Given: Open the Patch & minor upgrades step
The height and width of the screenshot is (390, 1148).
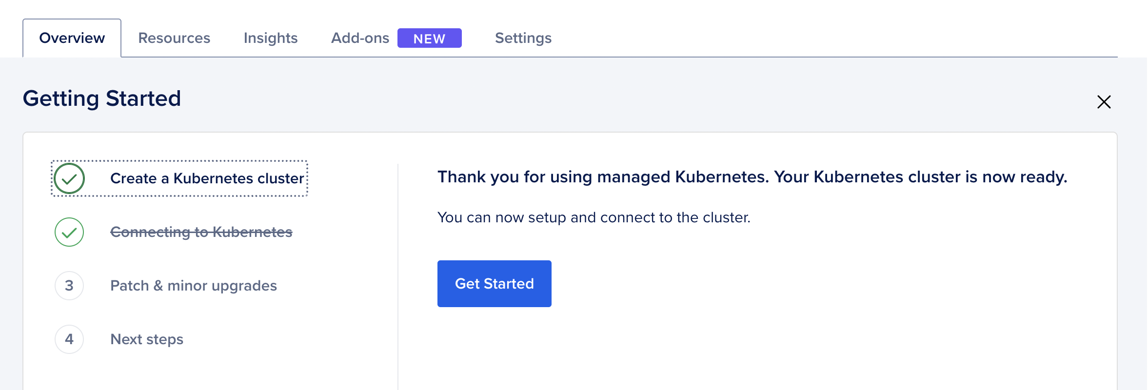Looking at the screenshot, I should click(x=194, y=286).
